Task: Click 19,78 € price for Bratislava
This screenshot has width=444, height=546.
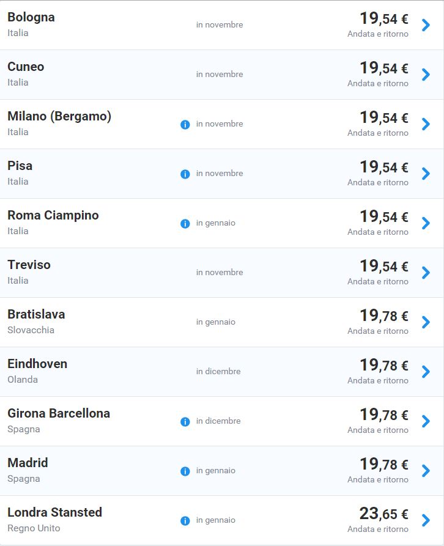Action: [383, 315]
